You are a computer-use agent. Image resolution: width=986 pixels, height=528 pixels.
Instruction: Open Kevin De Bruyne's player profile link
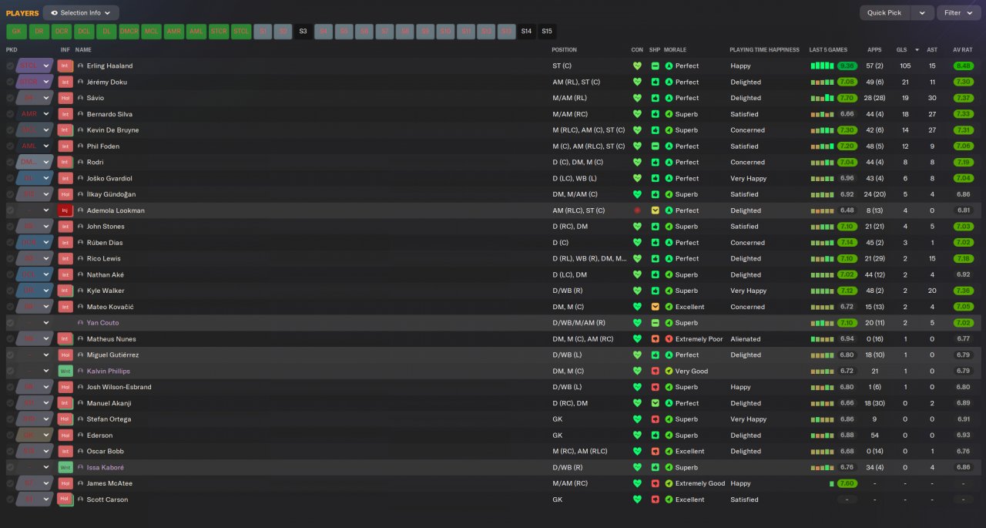click(112, 130)
